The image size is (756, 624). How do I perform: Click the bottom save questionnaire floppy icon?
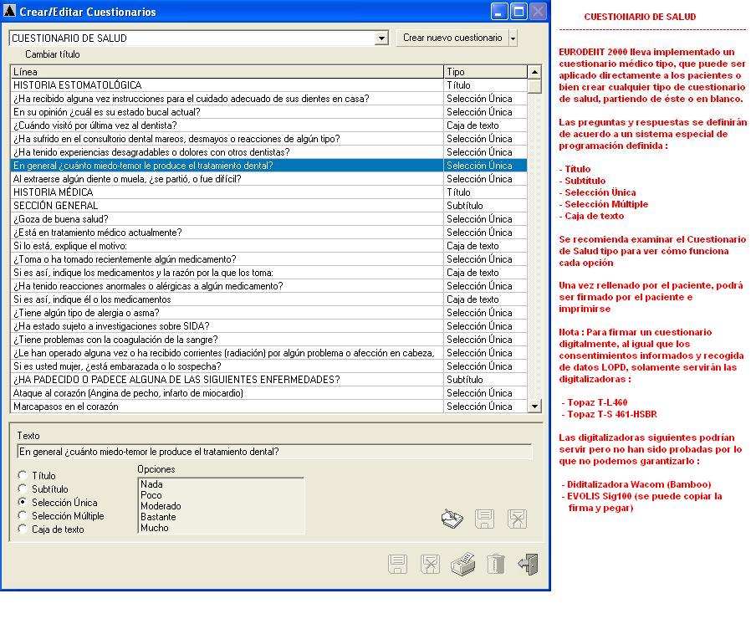point(398,564)
